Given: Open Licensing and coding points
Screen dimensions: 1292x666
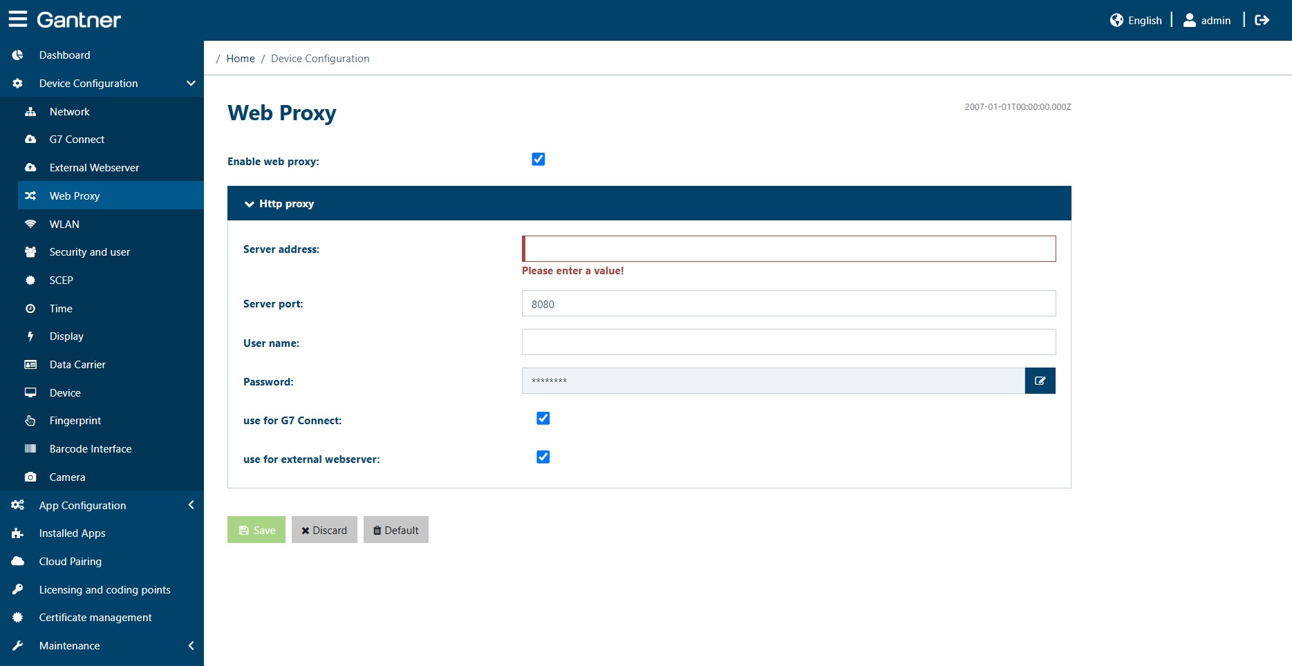Looking at the screenshot, I should click(102, 590).
